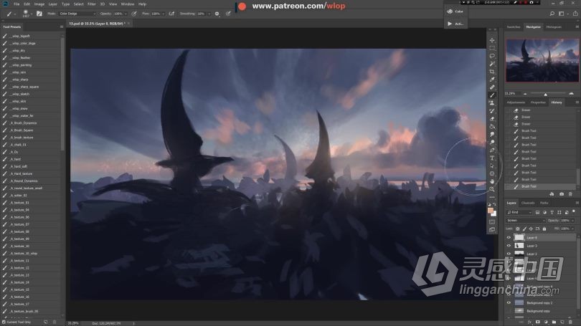The image size is (581, 326).
Task: Select the Move tool
Action: pos(492,40)
